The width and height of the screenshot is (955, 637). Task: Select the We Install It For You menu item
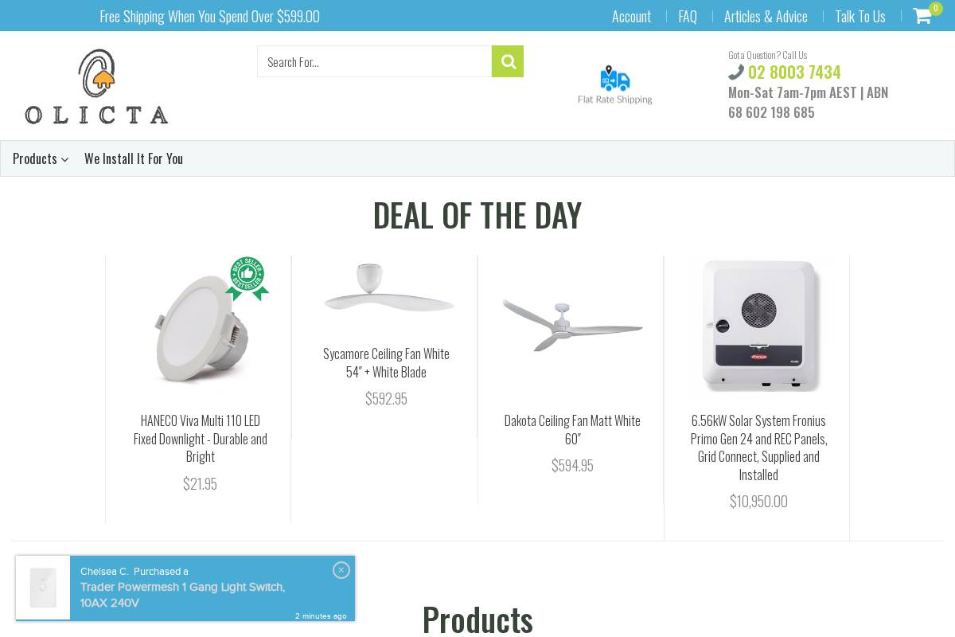(x=134, y=158)
